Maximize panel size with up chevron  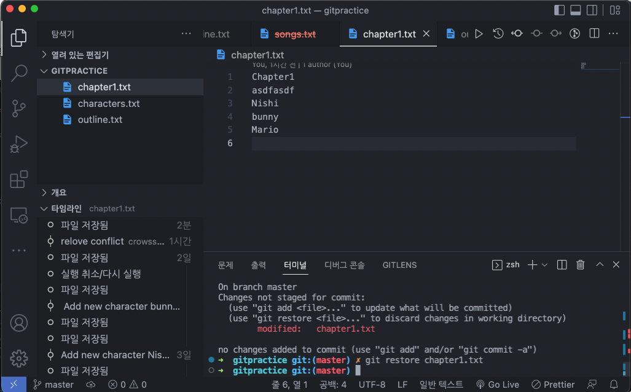(600, 264)
